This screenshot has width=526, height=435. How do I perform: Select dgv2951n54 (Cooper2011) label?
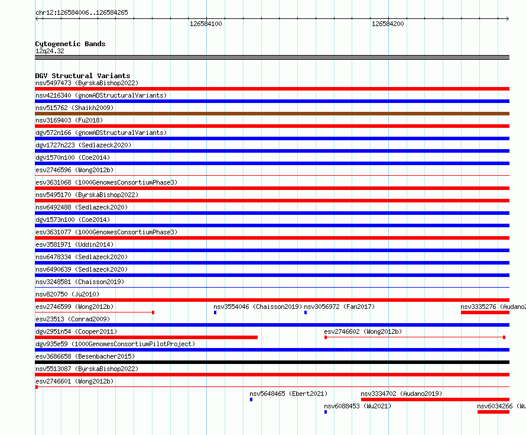pos(76,331)
